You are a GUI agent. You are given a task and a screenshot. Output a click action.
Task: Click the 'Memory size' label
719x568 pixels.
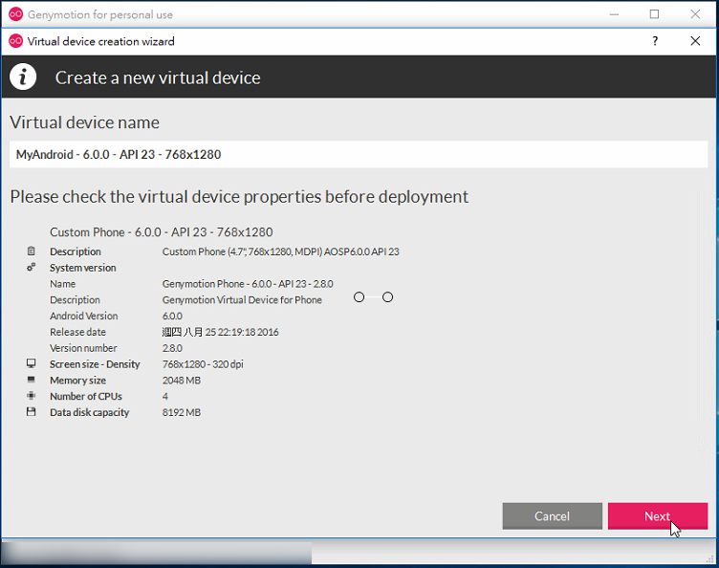77,381
